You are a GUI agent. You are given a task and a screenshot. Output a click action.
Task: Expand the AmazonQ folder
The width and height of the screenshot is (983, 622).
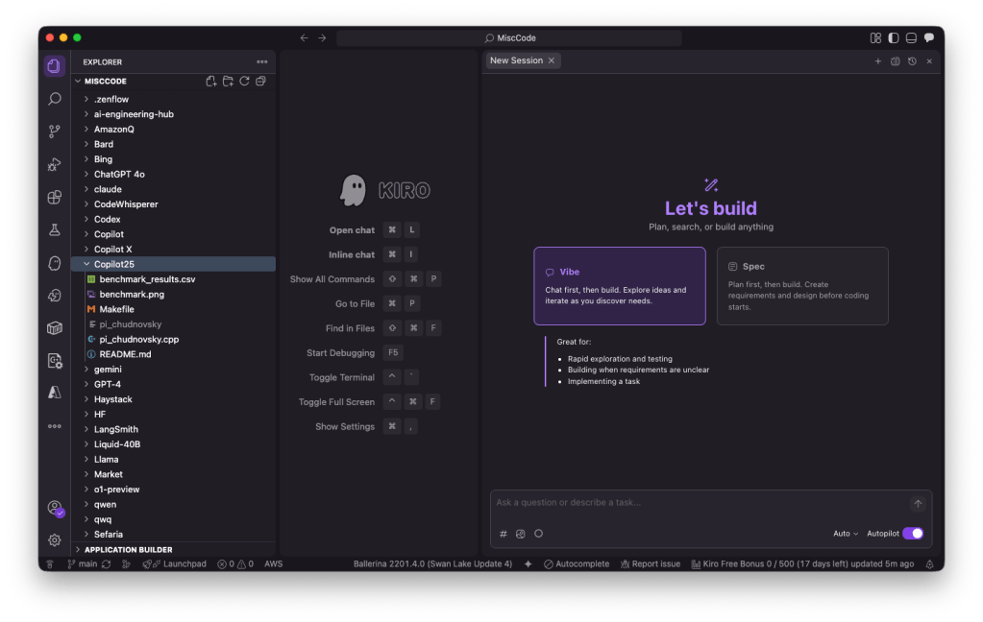click(x=174, y=129)
